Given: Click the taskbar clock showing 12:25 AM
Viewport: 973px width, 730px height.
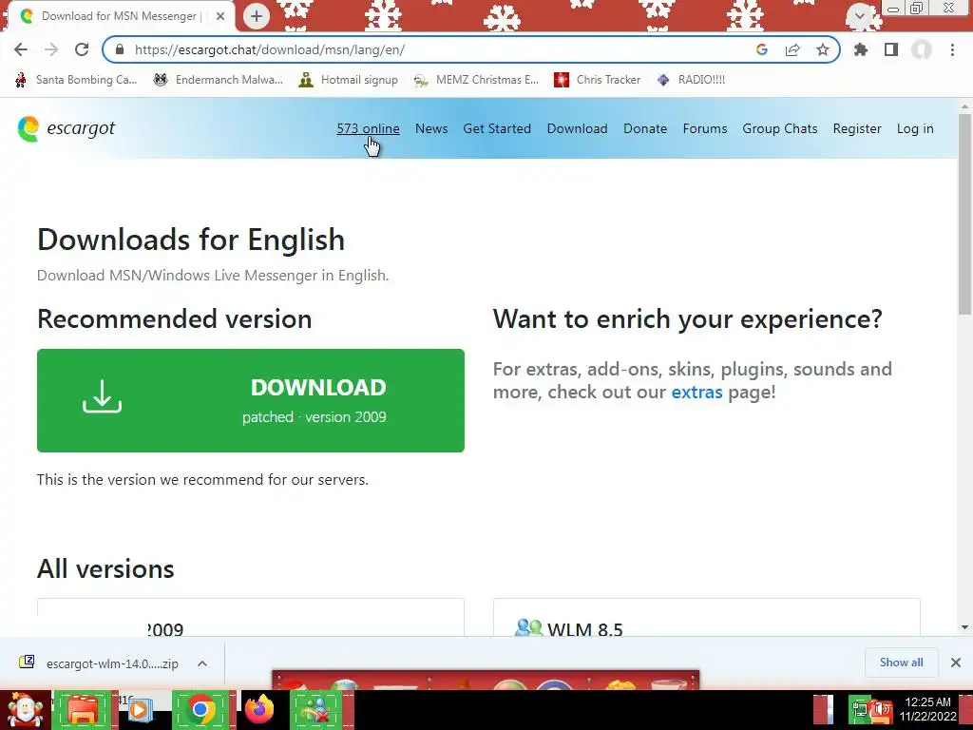Looking at the screenshot, I should (928, 709).
